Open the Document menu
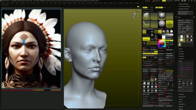Screen dimensions: 196x110 [x=23, y=3]
